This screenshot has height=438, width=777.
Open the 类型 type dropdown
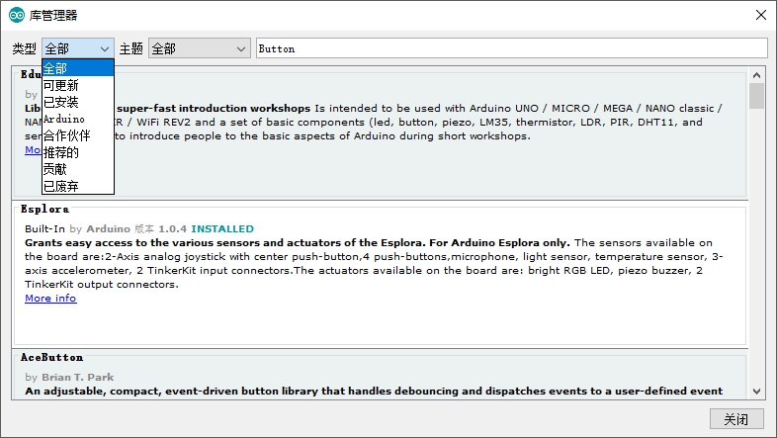coord(78,48)
